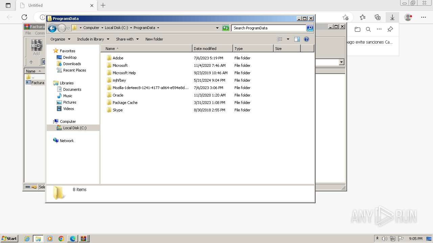Select the Skype folder

point(117,110)
